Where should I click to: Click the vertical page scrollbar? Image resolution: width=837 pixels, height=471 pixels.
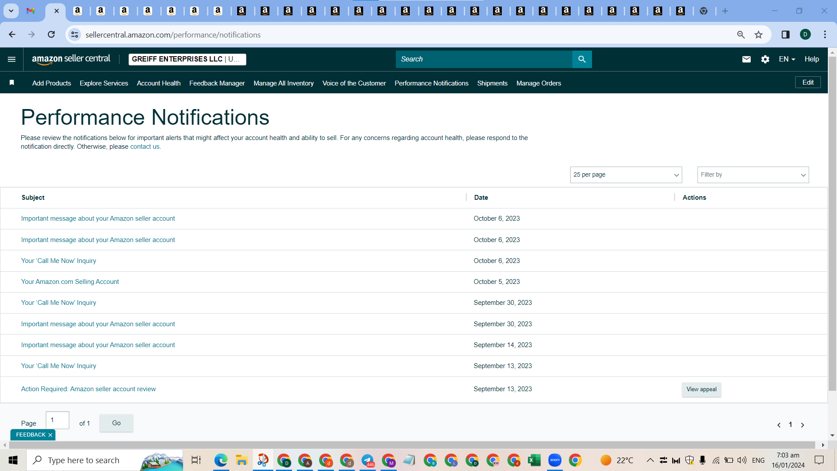coord(832,224)
